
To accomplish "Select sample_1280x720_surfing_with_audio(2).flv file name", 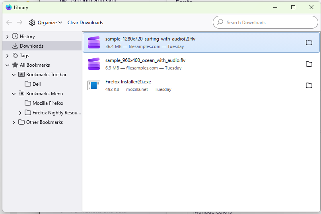I will point(150,39).
